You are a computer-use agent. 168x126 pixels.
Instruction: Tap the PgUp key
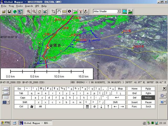148,89
